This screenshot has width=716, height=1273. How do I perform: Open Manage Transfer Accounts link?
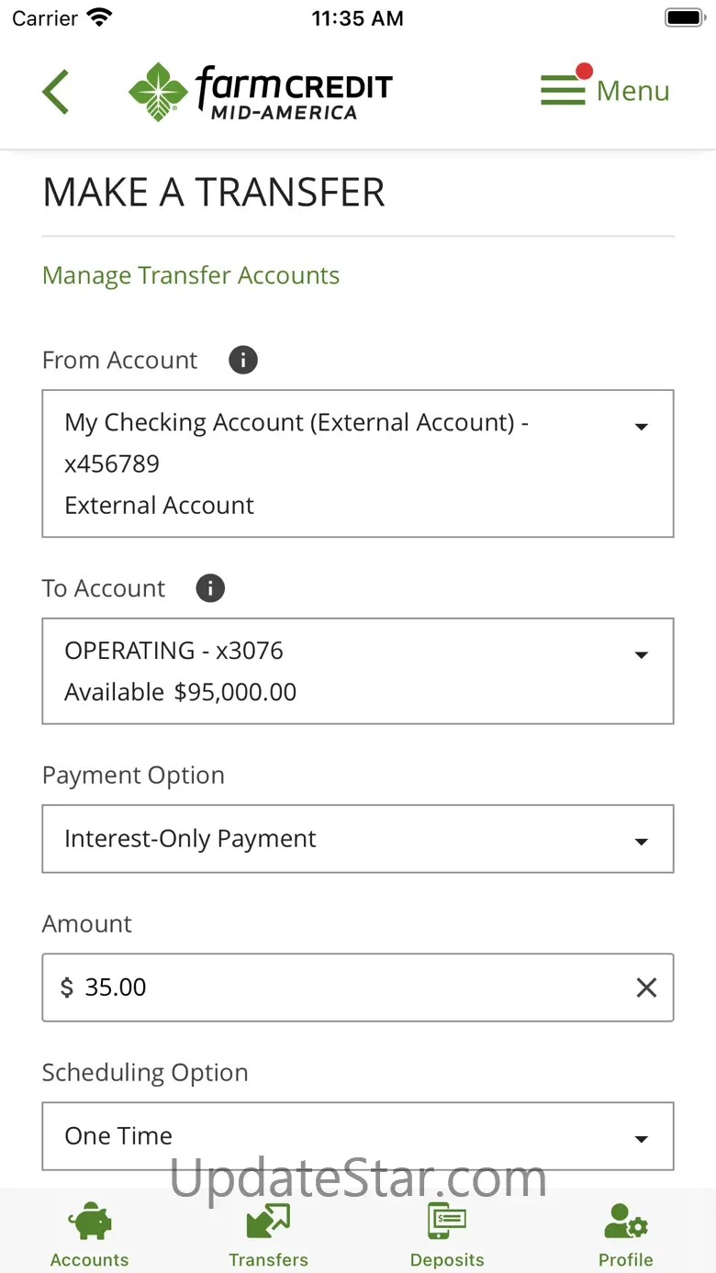(x=191, y=275)
